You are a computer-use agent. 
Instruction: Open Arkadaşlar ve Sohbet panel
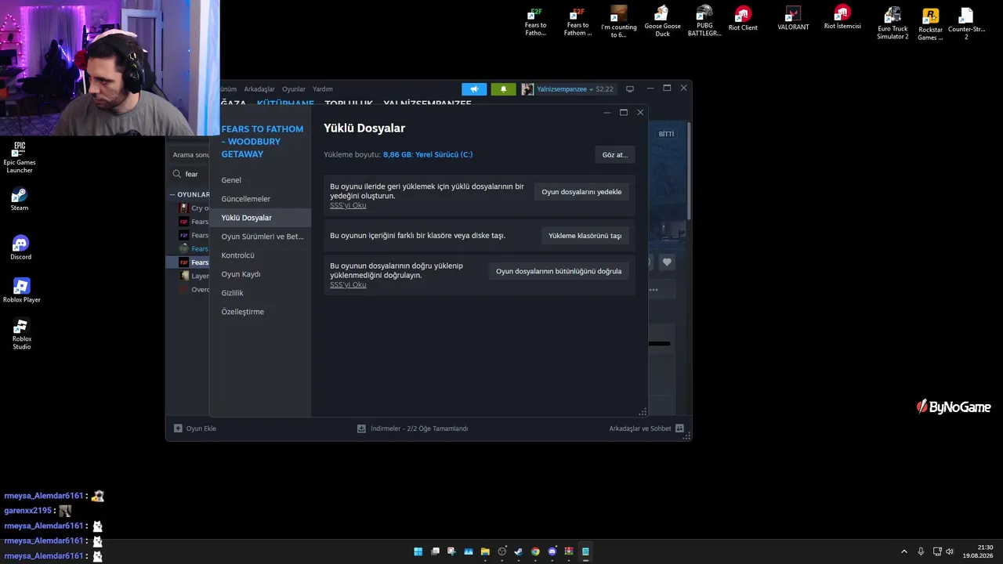pyautogui.click(x=646, y=428)
